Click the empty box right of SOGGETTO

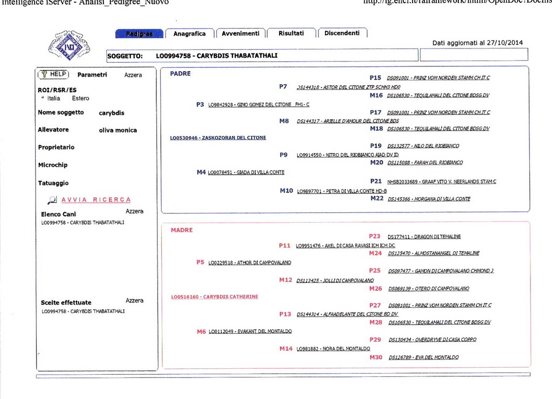[x=474, y=54]
